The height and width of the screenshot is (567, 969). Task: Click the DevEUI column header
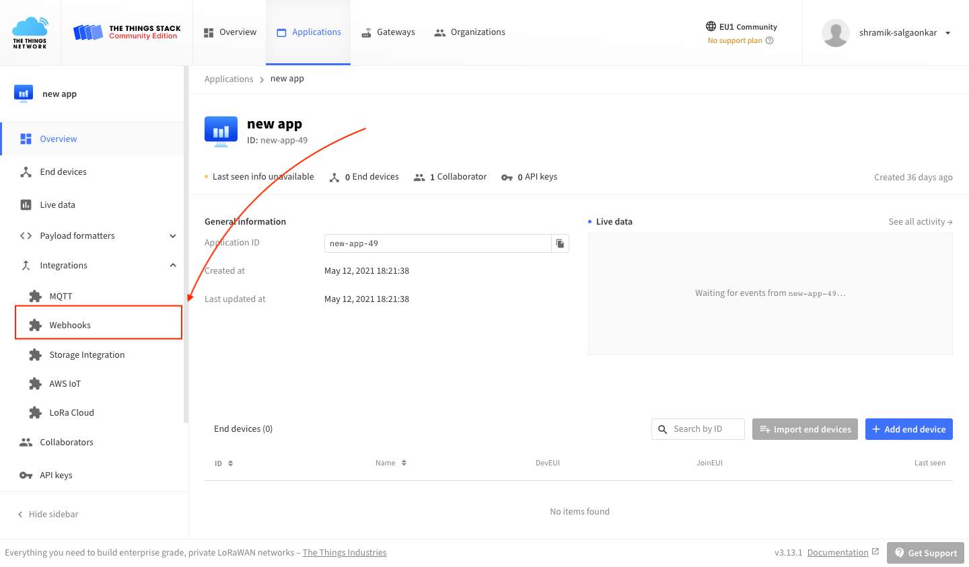click(548, 463)
